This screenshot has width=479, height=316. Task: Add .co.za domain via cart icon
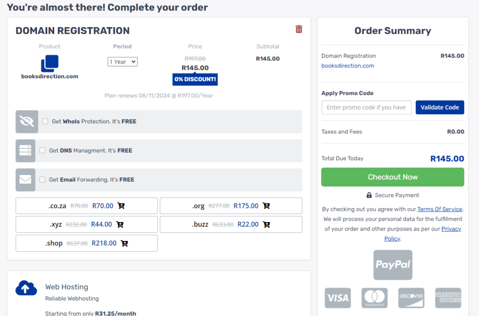[121, 206]
